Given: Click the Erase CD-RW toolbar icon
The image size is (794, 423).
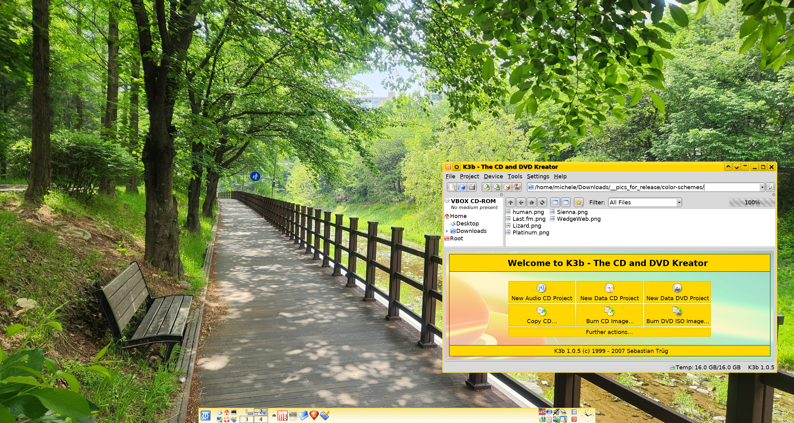Looking at the screenshot, I should [x=507, y=187].
